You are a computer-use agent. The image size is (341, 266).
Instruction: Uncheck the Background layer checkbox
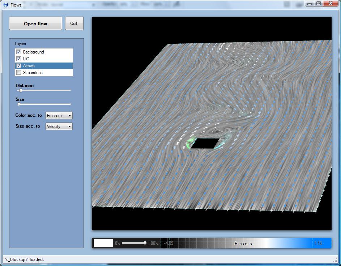[19, 52]
